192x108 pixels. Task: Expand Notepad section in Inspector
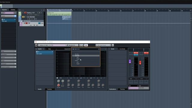[x=9, y=64]
